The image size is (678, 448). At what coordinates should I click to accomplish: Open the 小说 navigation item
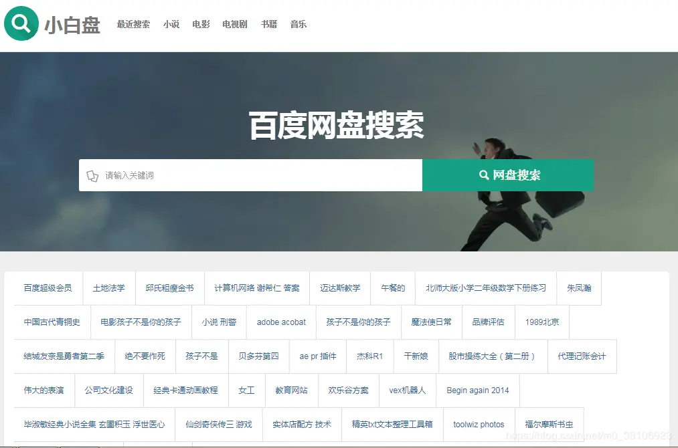(171, 24)
